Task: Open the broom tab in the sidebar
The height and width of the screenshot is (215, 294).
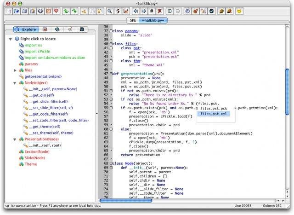Action: (69, 29)
